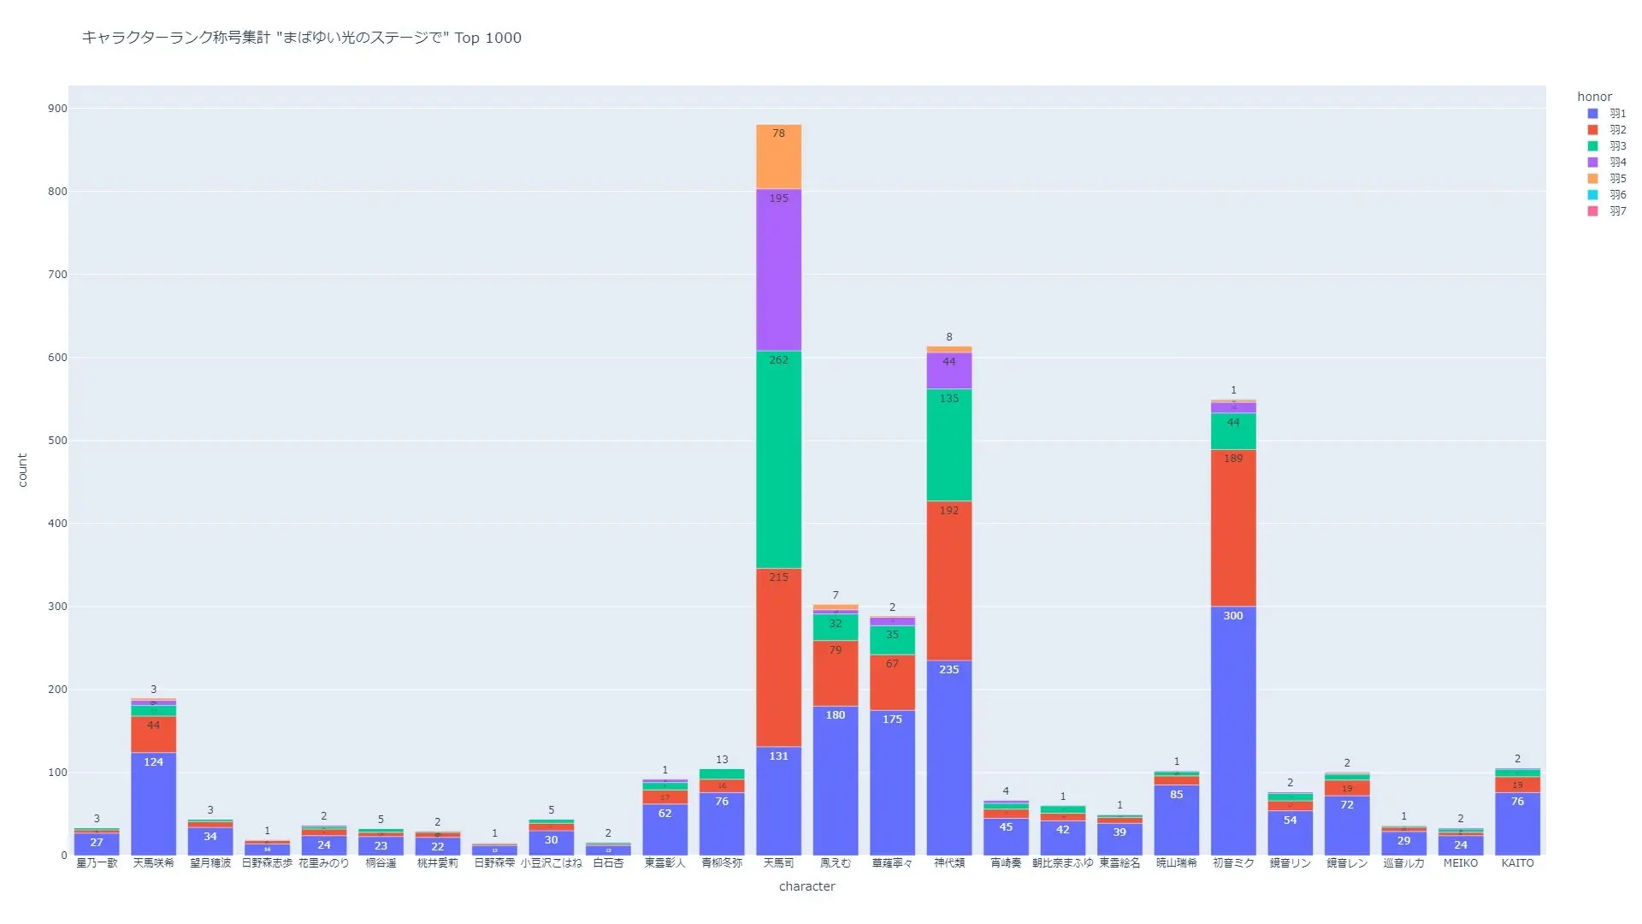The image size is (1642, 924).
Task: Click the 'character' x-axis title
Action: (x=806, y=886)
